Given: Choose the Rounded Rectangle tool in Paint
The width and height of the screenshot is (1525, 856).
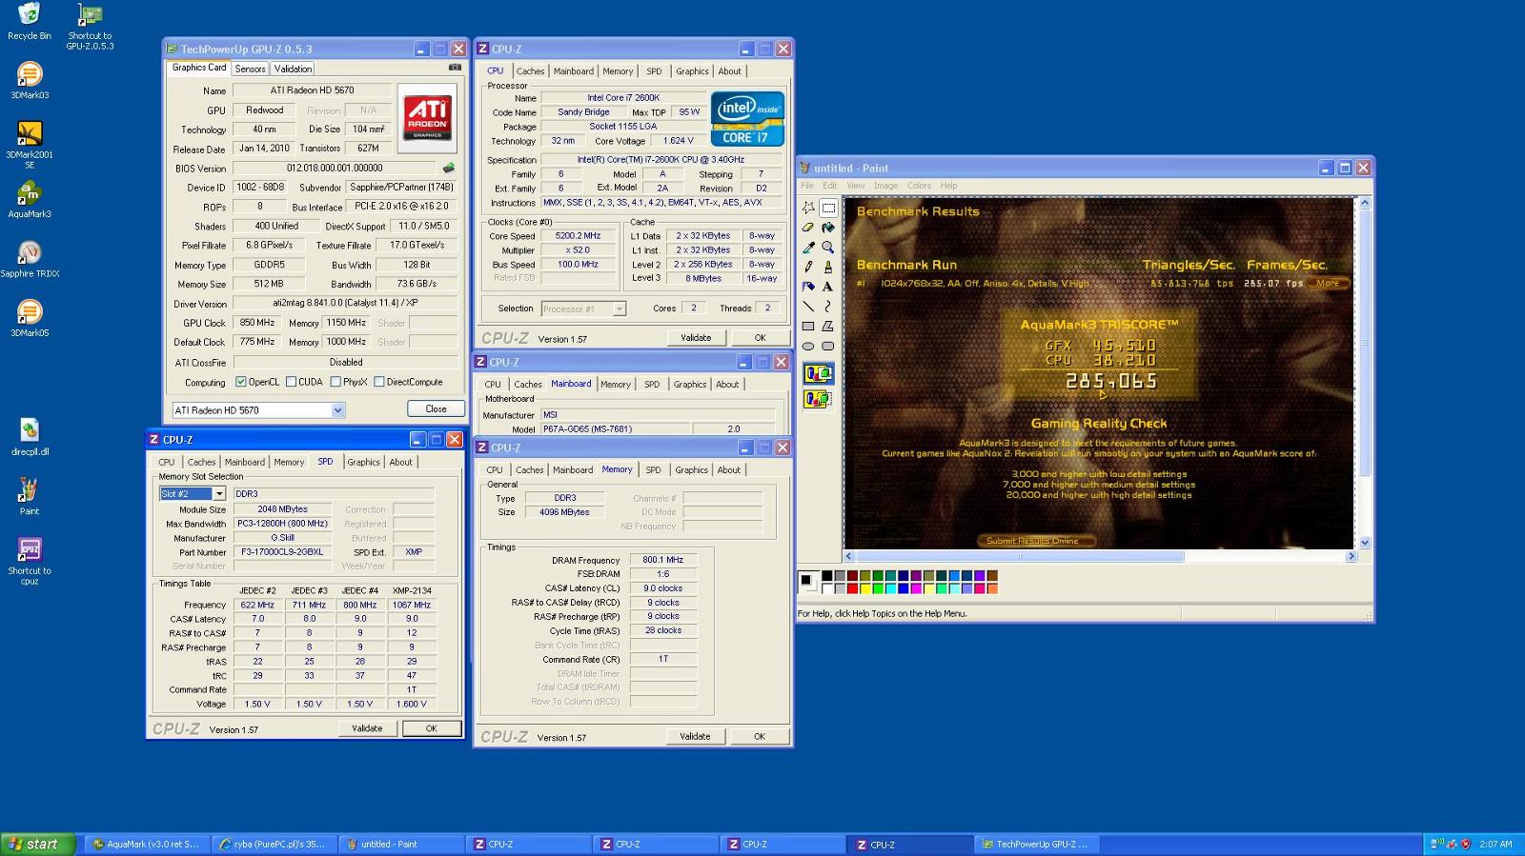Looking at the screenshot, I should (827, 347).
